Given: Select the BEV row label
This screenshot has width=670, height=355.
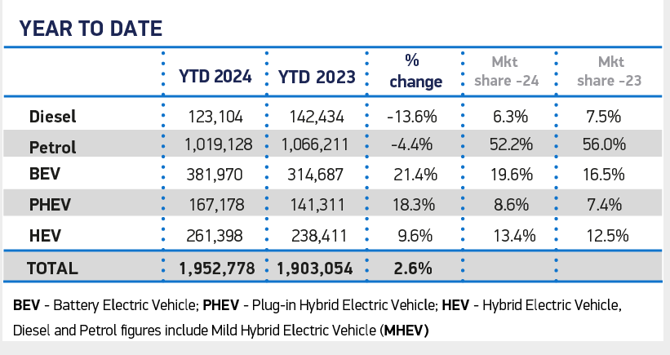Looking at the screenshot, I should click(44, 174).
